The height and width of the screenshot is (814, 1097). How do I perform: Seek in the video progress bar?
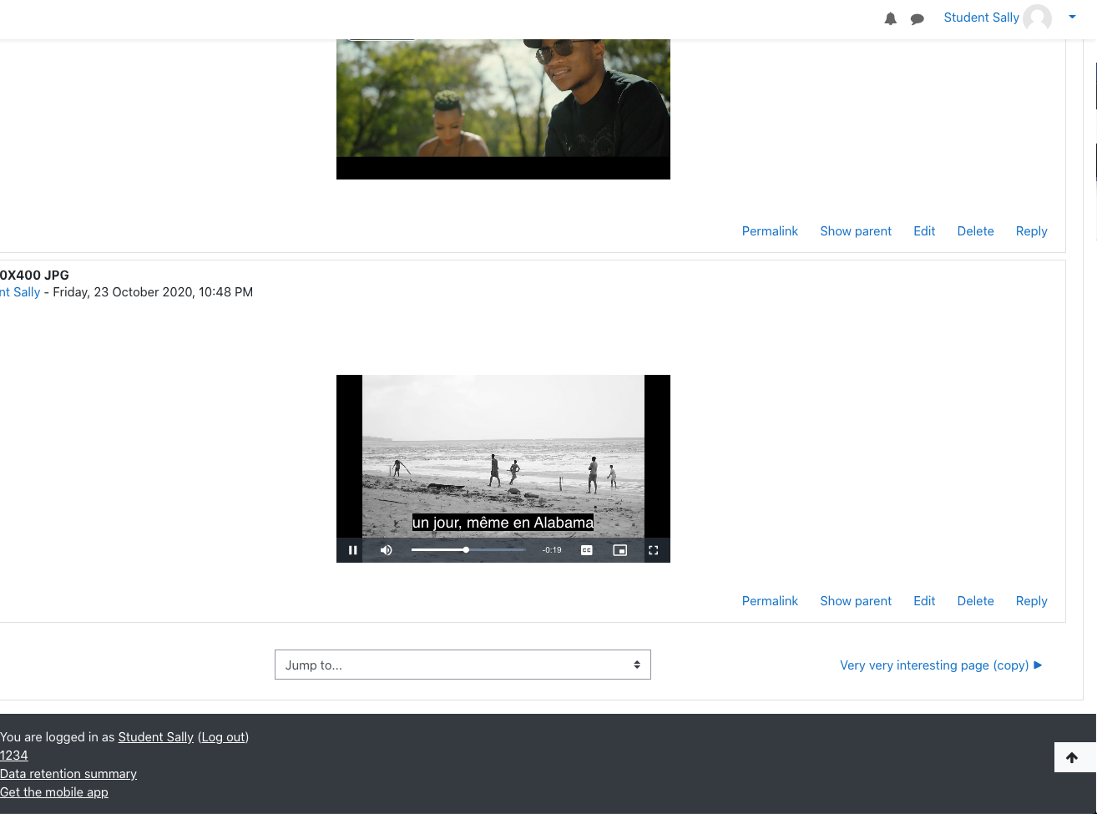click(x=468, y=550)
